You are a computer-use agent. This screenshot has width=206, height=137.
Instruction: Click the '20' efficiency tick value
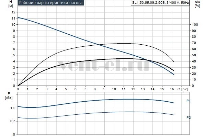[194, 74]
